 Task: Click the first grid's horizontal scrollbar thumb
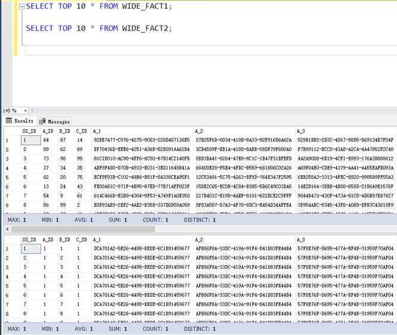point(83,229)
